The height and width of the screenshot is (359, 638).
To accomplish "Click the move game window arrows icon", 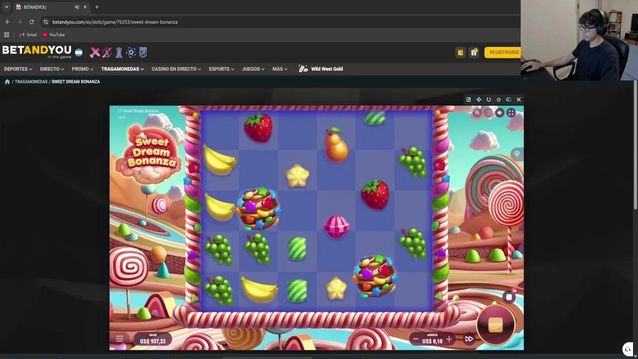I will [x=478, y=100].
